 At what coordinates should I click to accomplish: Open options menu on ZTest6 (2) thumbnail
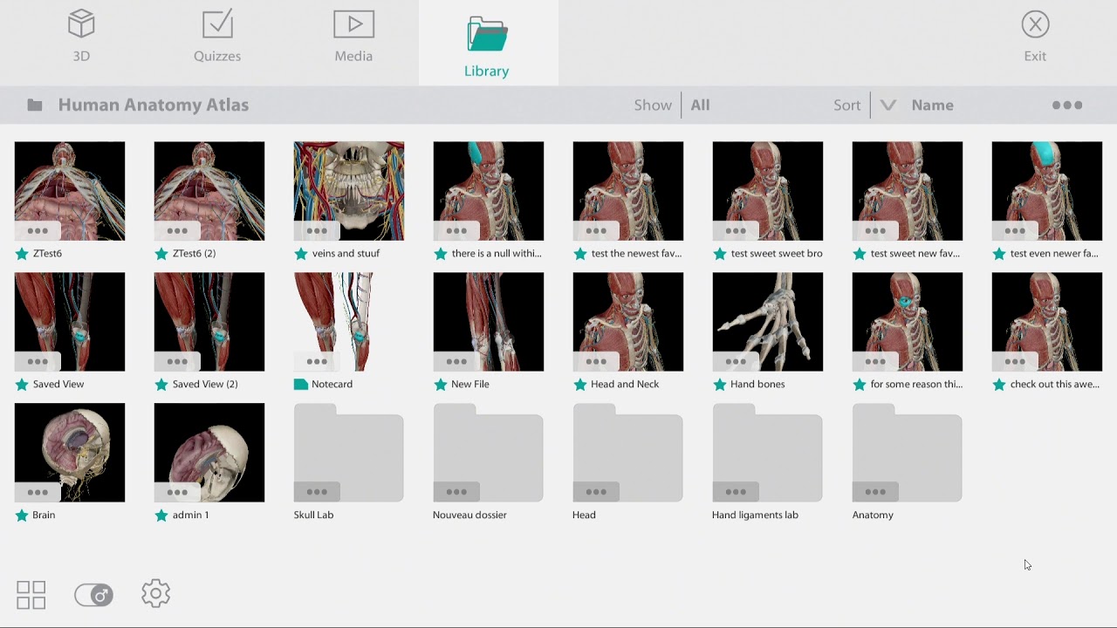[x=177, y=231]
